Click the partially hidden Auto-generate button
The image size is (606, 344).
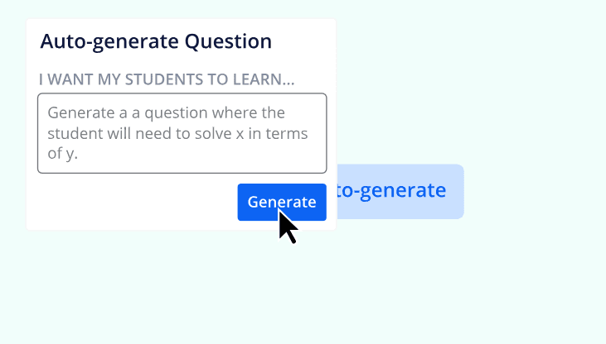tap(400, 192)
